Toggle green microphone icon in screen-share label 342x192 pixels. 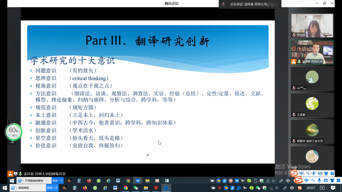pyautogui.click(x=20, y=174)
